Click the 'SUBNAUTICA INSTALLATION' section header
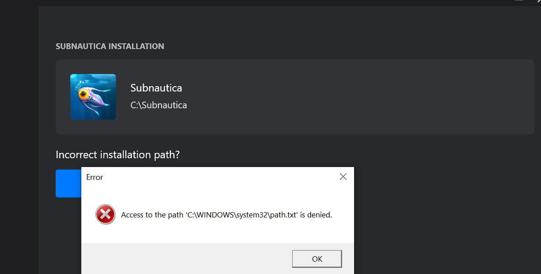The width and height of the screenshot is (541, 274). tap(110, 46)
